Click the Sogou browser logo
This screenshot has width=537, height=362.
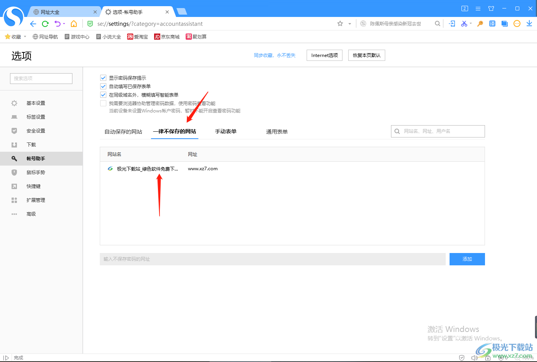[x=13, y=17]
